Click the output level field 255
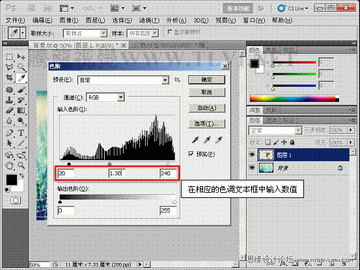 pyautogui.click(x=168, y=211)
